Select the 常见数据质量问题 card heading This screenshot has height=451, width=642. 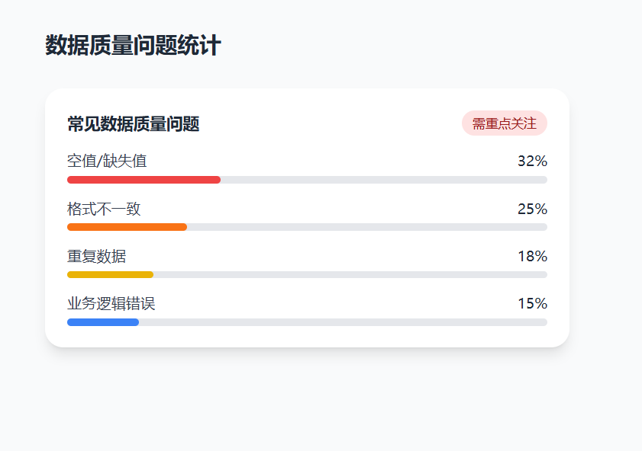(134, 123)
